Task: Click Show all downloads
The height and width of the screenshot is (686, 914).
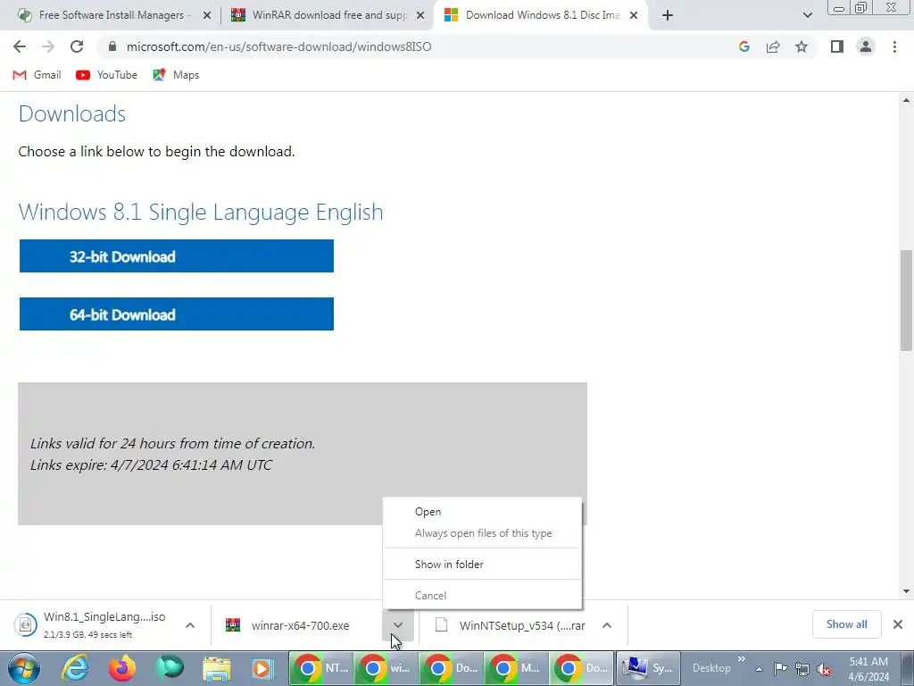Action: point(846,624)
